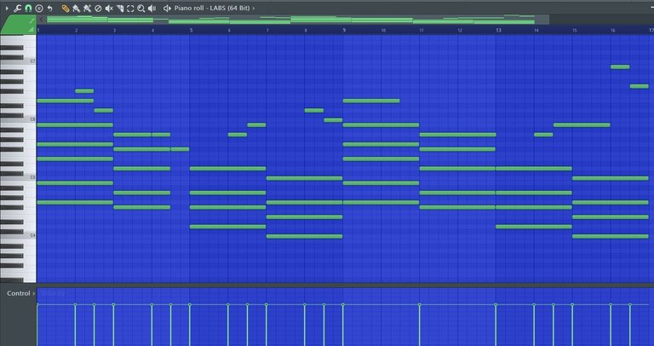Select the top note of the bar 9 chord
The image size is (654, 346).
pyautogui.click(x=371, y=101)
